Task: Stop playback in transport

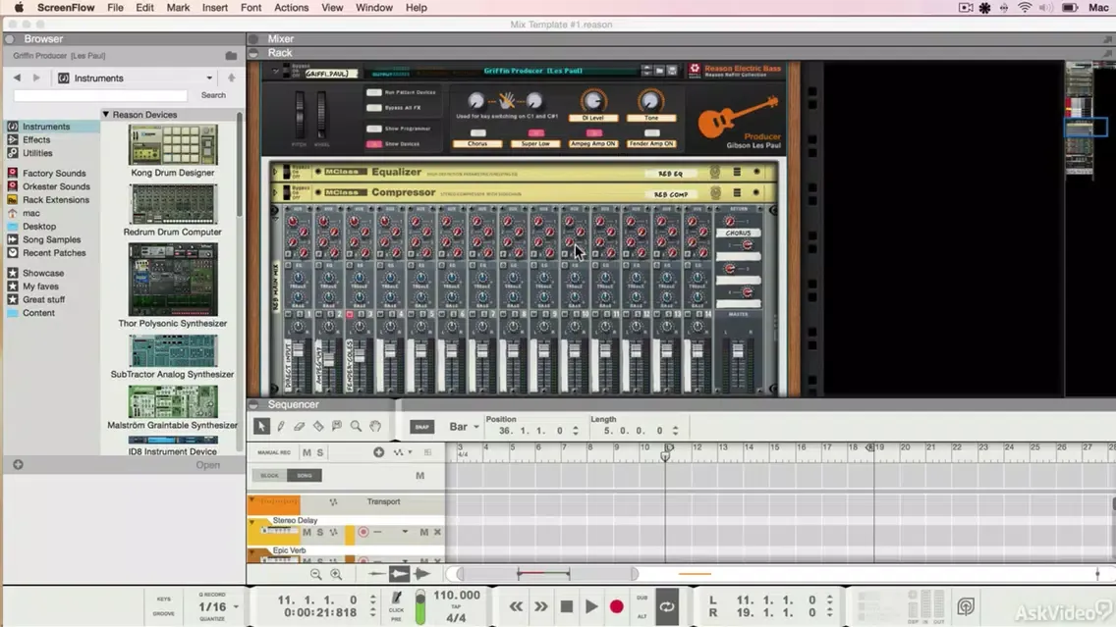Action: click(567, 606)
